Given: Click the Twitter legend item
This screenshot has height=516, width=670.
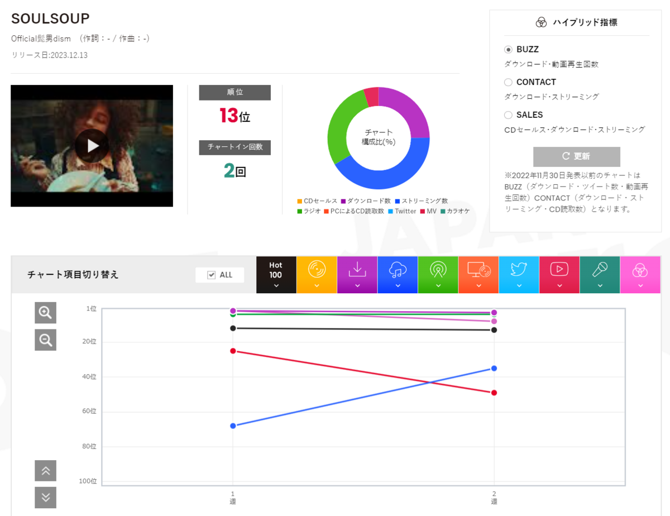Looking at the screenshot, I should tap(402, 211).
